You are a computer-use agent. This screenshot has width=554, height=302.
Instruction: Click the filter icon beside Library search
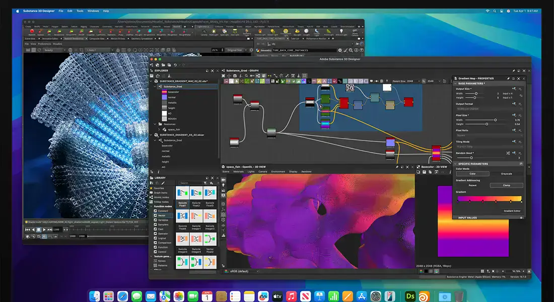(205, 183)
